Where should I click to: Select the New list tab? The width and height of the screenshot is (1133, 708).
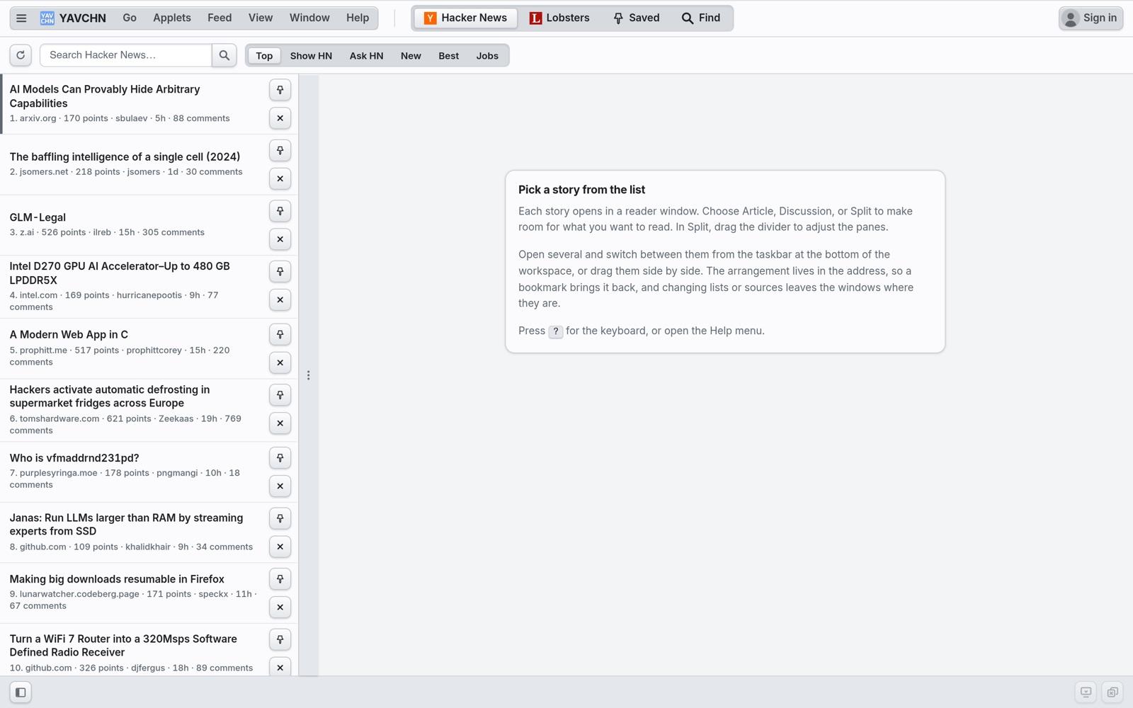pos(411,56)
